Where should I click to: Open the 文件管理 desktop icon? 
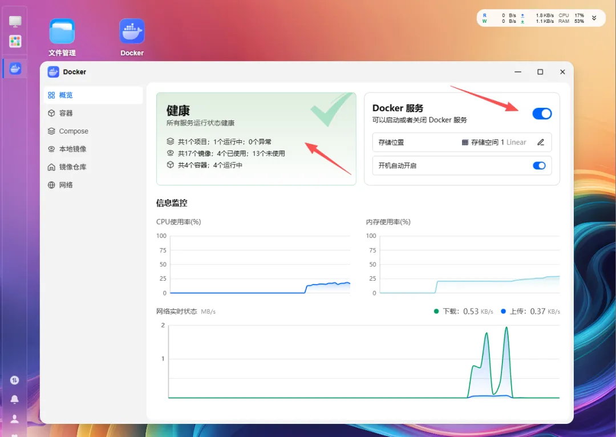(62, 31)
